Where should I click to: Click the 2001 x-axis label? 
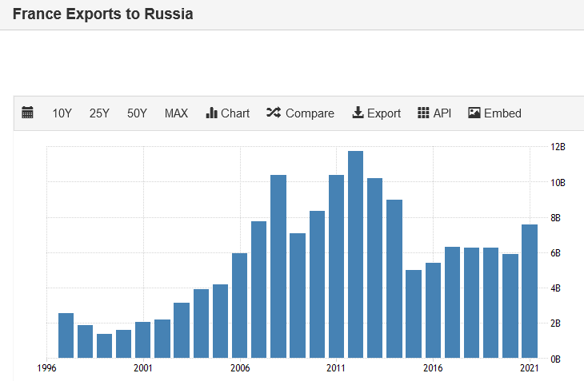[143, 368]
